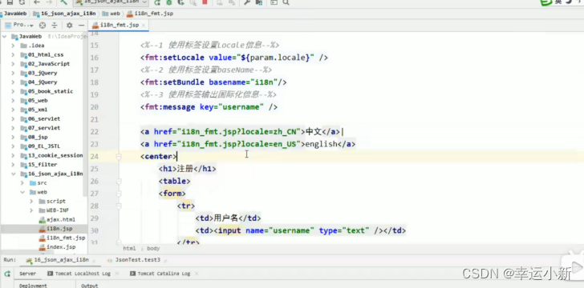Click the 08_jsp folder icon
Screen dimensions: 584x288
coord(24,137)
